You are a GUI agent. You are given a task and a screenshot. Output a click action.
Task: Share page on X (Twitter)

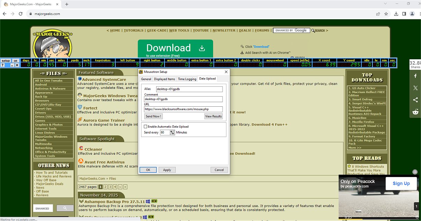[x=415, y=88]
